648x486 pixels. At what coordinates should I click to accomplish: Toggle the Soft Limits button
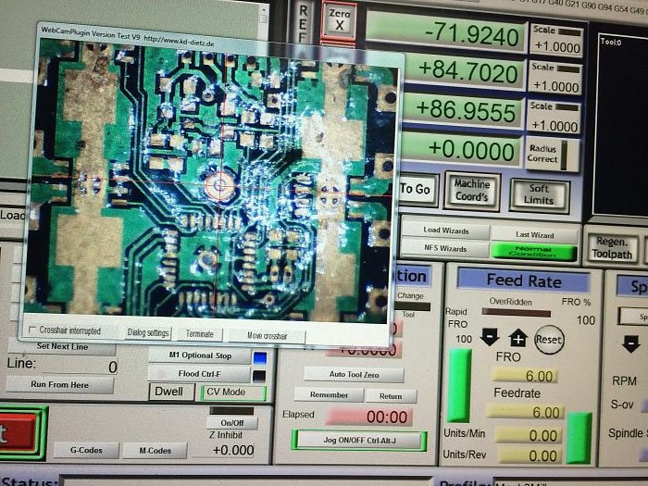click(539, 193)
